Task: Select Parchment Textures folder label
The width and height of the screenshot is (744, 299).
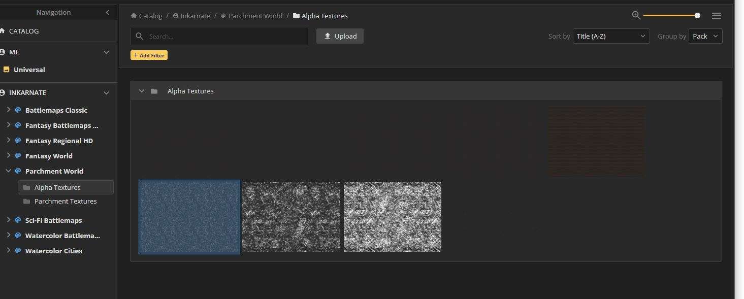Action: (66, 202)
